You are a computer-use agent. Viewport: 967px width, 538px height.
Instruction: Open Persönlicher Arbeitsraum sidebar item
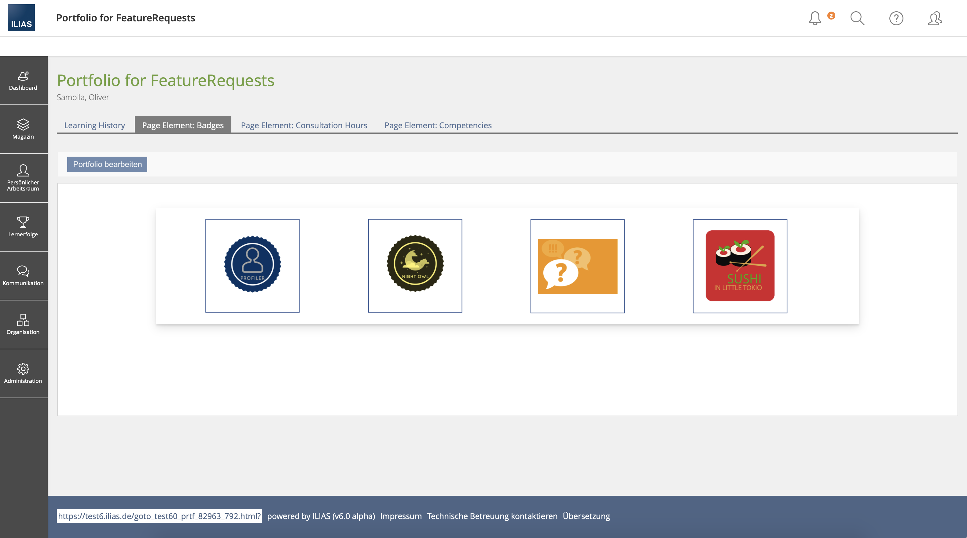click(x=23, y=178)
